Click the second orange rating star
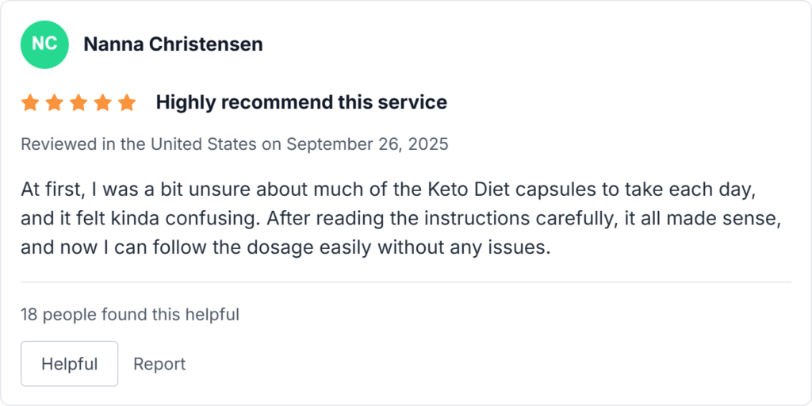The width and height of the screenshot is (812, 406). [x=54, y=102]
